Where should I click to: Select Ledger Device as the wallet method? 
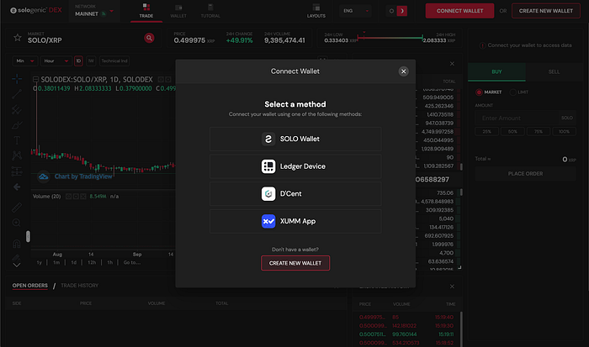pos(295,166)
